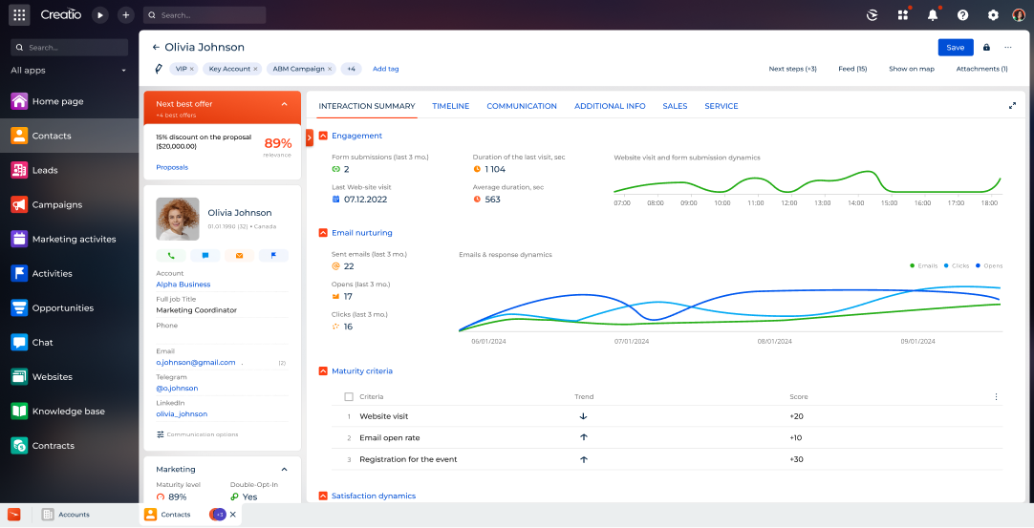Click the phone call icon on contact card
Viewport: 1034px width, 528px height.
point(171,256)
